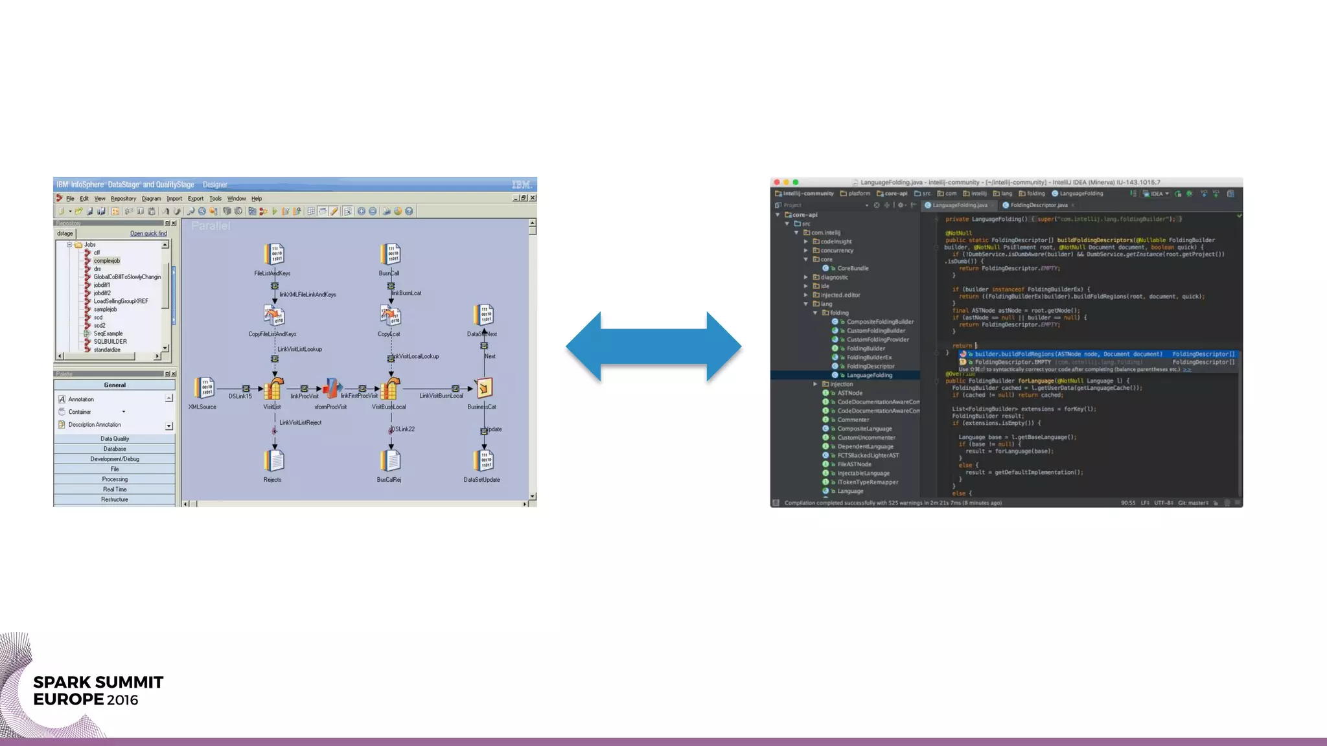Viewport: 1327px width, 746px height.
Task: Click the CopyFileListAndKeys copy stage icon
Action: pyautogui.click(x=273, y=316)
